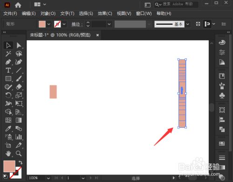
Task: Open the Align panel icon
Action: [x=222, y=120]
